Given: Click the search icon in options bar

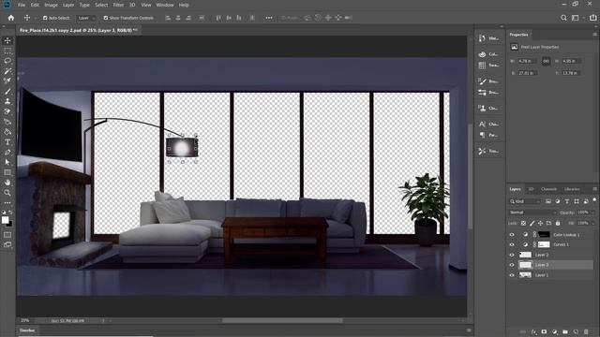Looking at the screenshot, I should [563, 18].
